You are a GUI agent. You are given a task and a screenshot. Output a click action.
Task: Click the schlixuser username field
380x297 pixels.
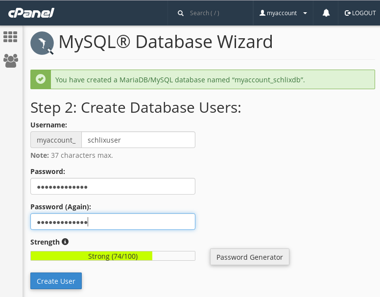[139, 140]
